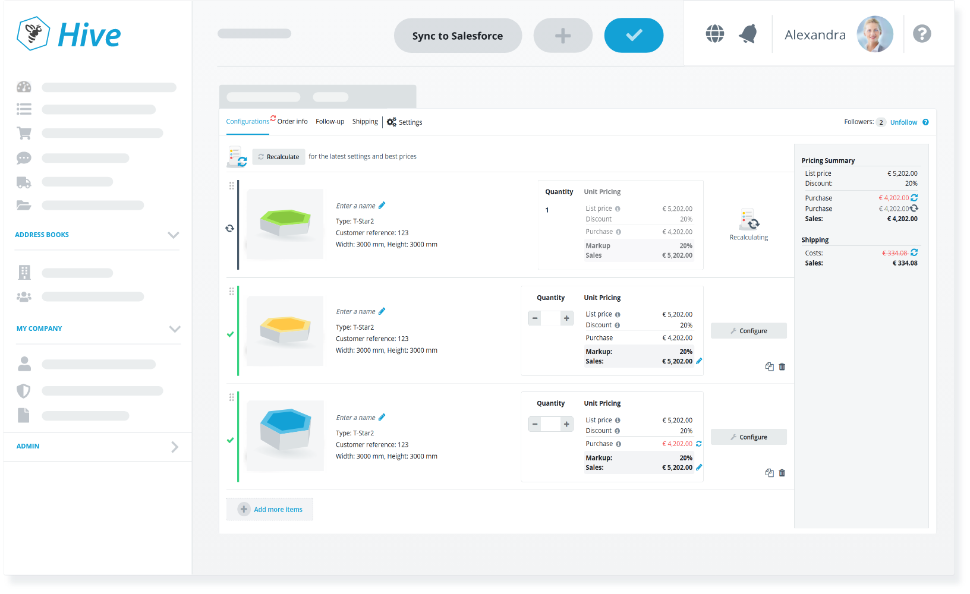Open the shopping cart sidebar icon
The height and width of the screenshot is (594, 970).
(24, 133)
